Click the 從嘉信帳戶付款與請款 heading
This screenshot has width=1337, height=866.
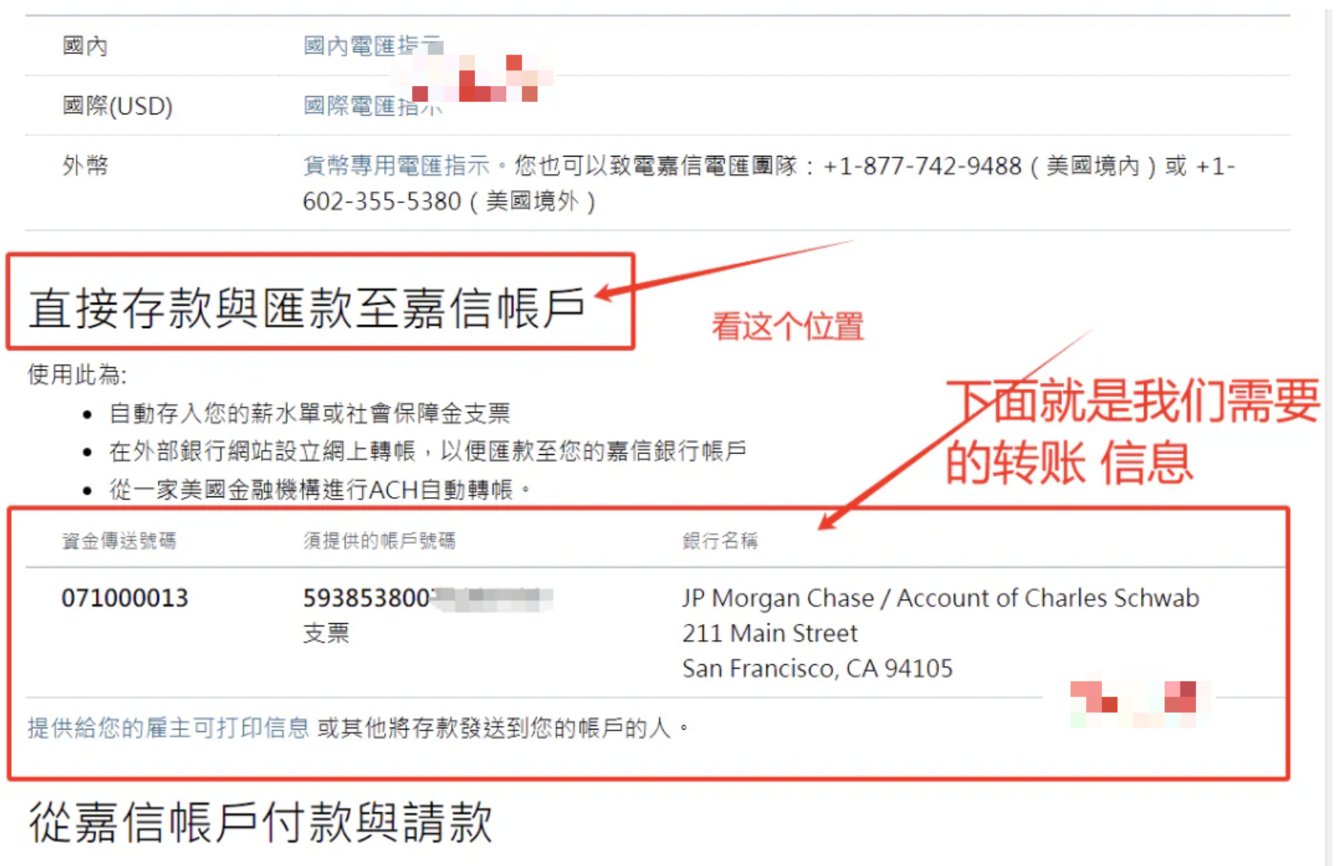click(260, 822)
